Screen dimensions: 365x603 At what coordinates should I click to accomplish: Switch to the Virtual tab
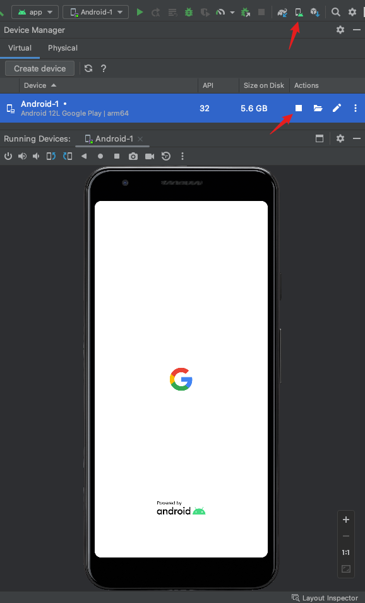coord(20,48)
